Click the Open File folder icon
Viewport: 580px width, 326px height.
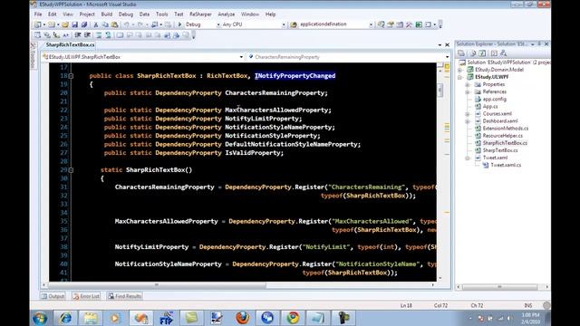click(x=65, y=24)
